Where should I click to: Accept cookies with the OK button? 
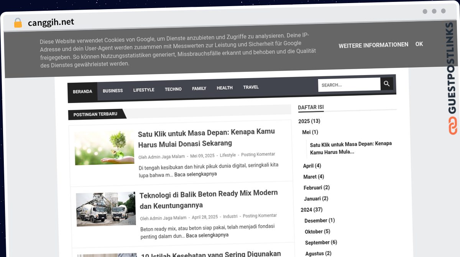419,44
